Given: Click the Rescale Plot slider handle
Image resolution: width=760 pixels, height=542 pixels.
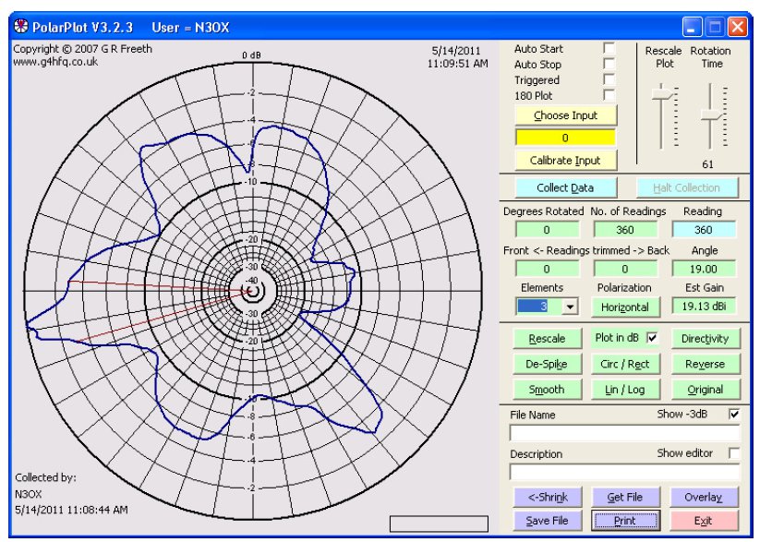Looking at the screenshot, I should tap(661, 93).
